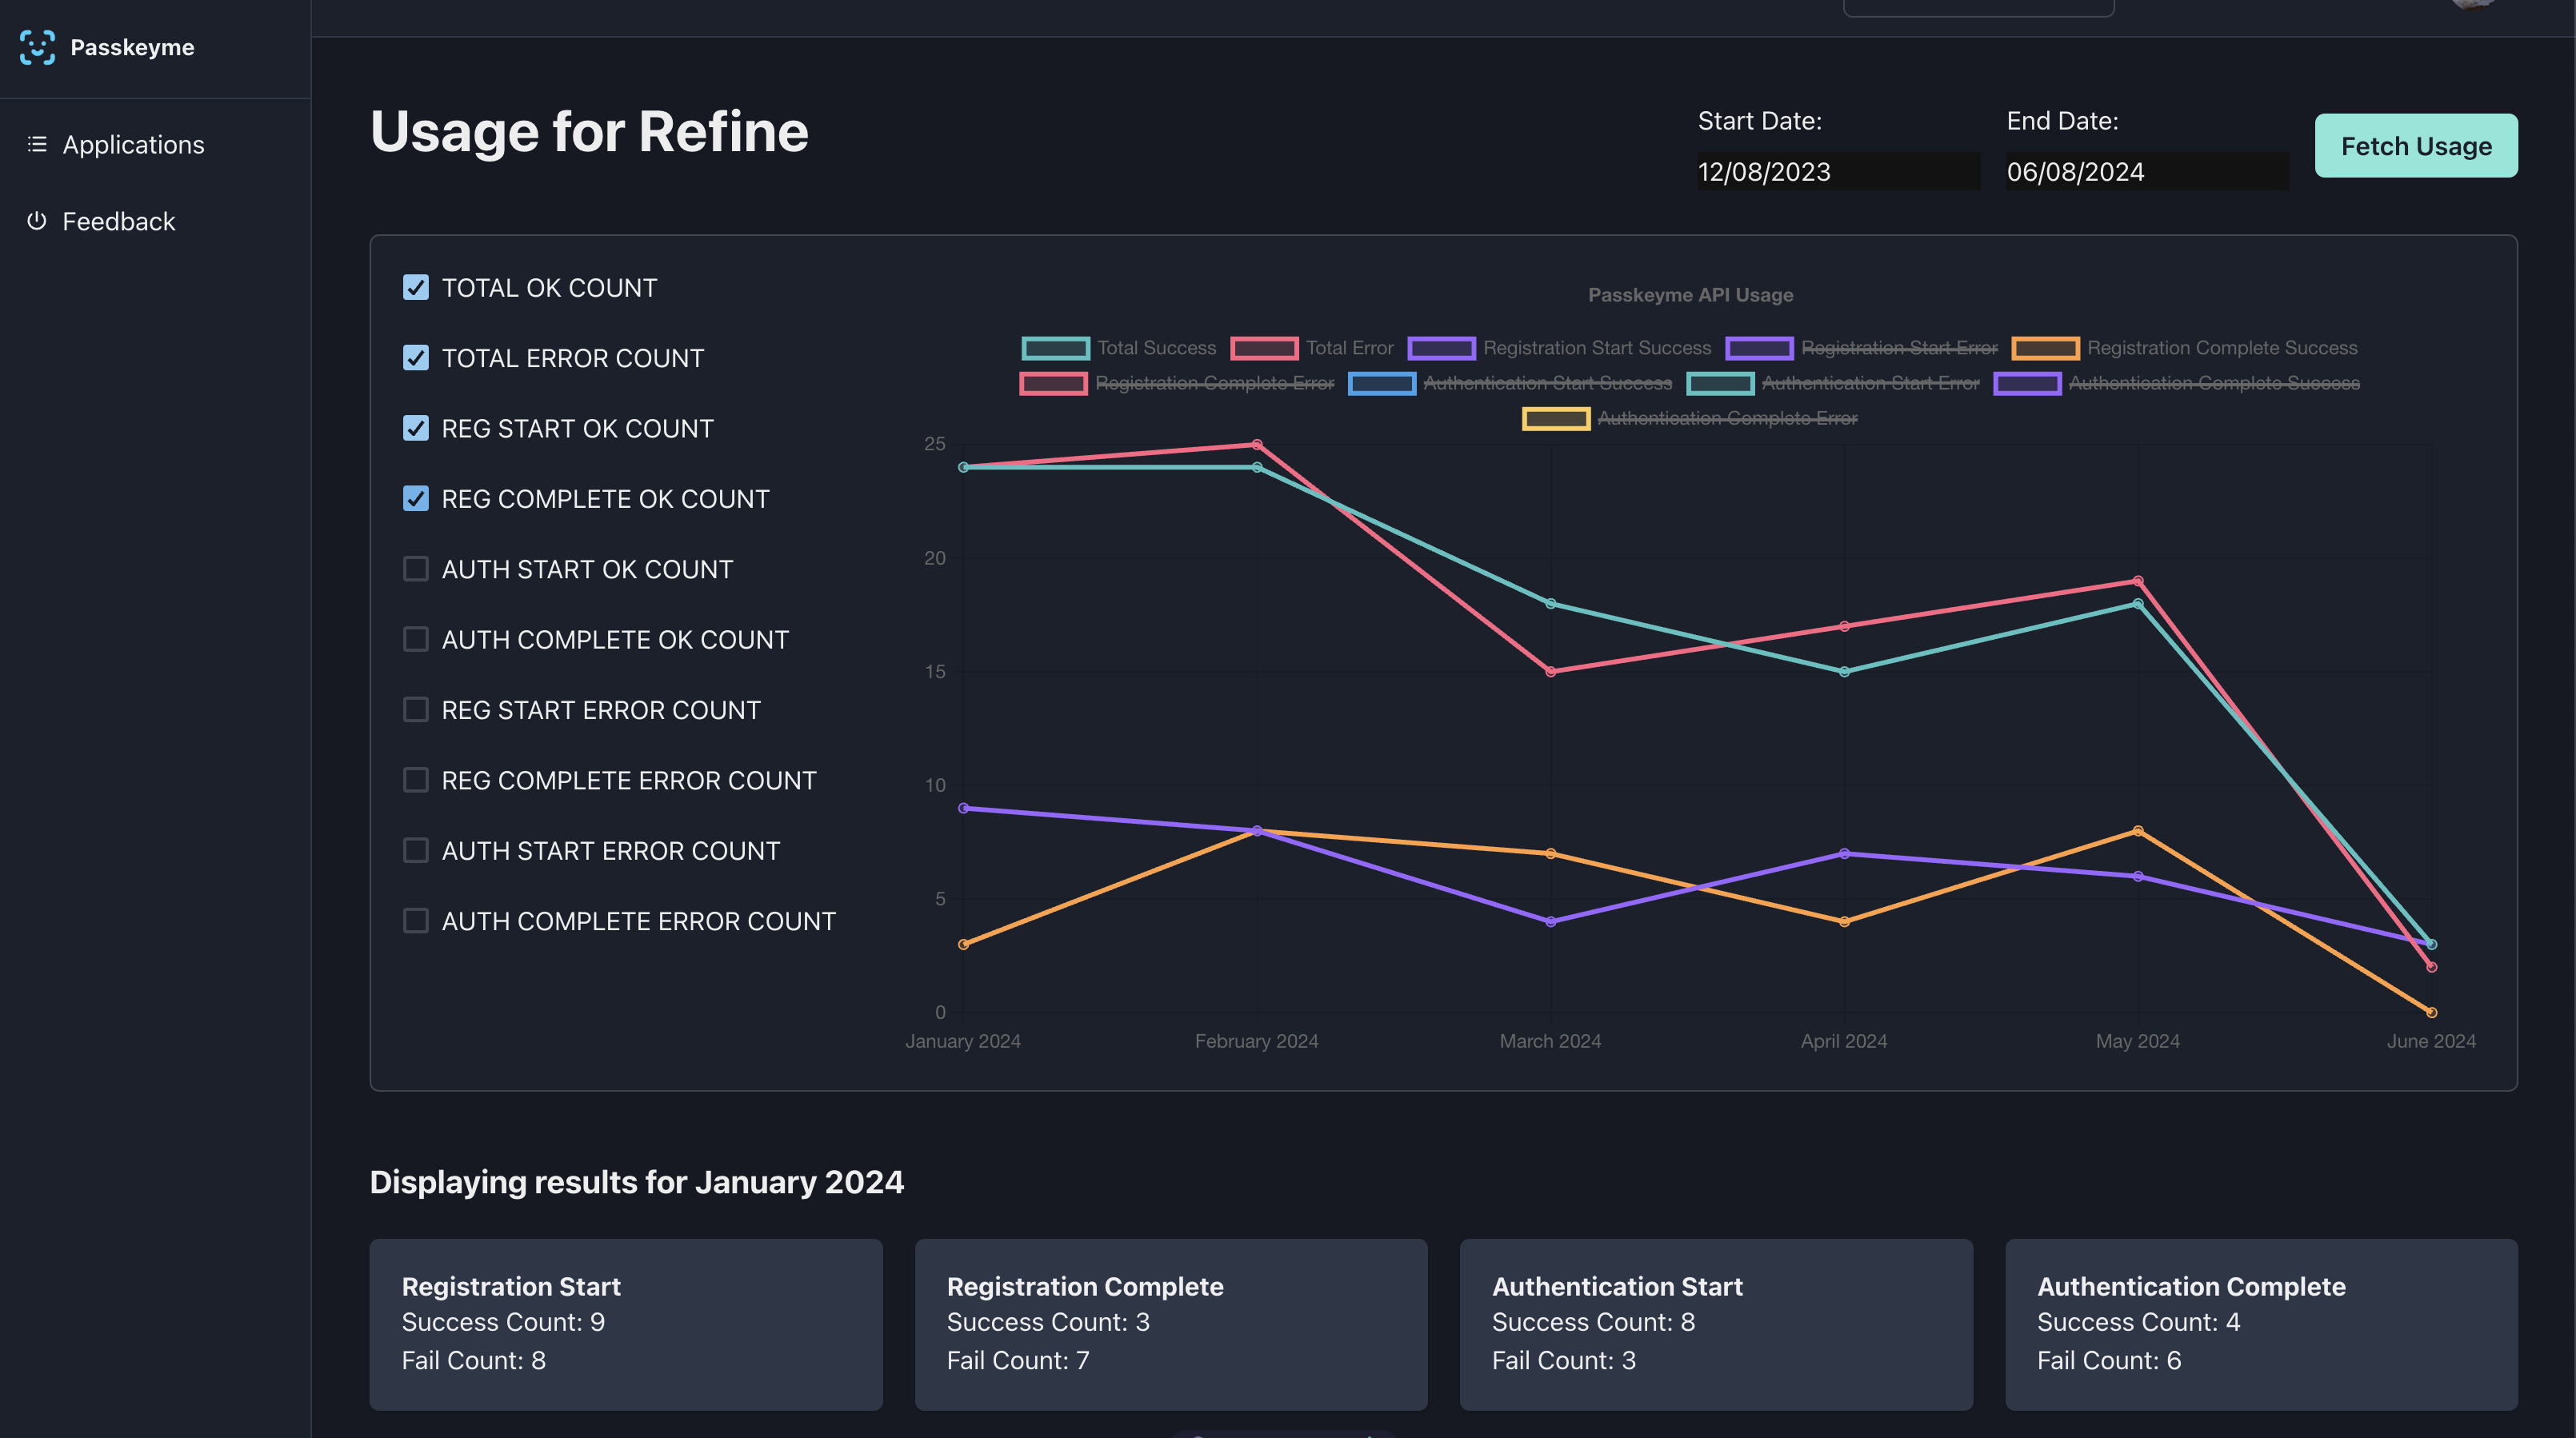Click the 'Passkeyme API Usage' chart title
The height and width of the screenshot is (1438, 2576).
point(1690,295)
